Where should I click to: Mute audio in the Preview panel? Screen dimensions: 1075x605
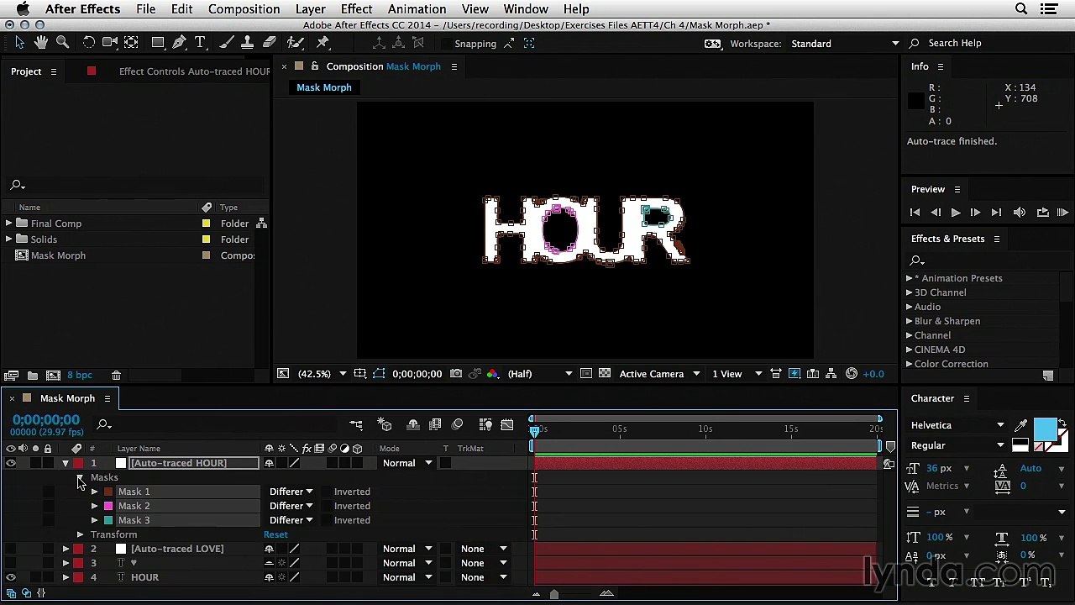pyautogui.click(x=1020, y=213)
